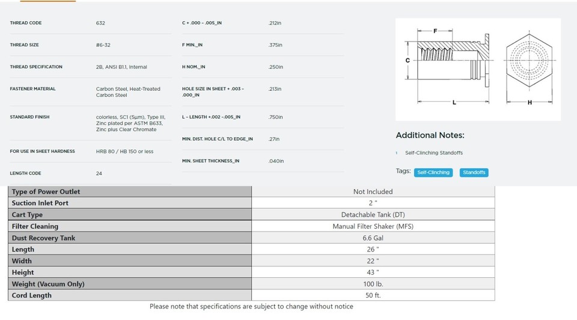Click the Cord Length 50 ft. value
This screenshot has height=320, width=577.
point(373,295)
